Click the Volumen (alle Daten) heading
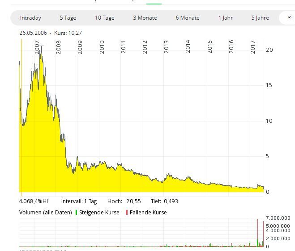 [45, 213]
